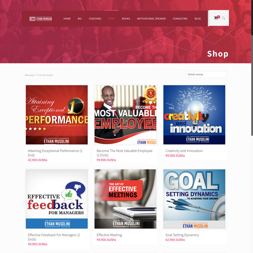Click the page vertical scrollbar
The width and height of the screenshot is (253, 253).
coord(252,68)
